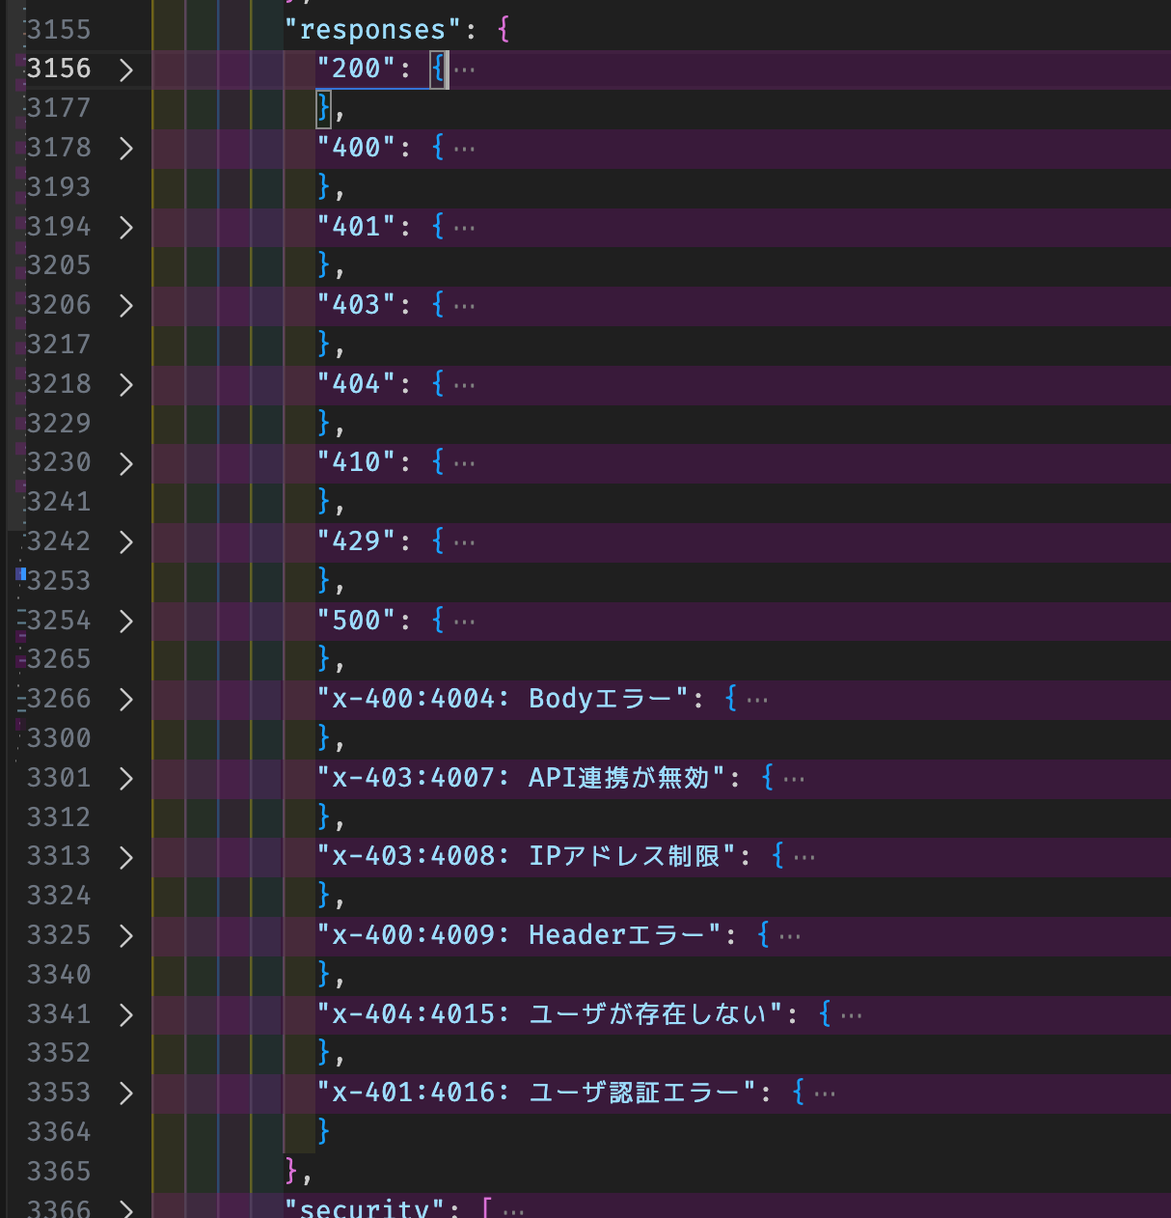Click the closing brace on line 3364
Image resolution: width=1171 pixels, height=1218 pixels.
click(x=324, y=1131)
